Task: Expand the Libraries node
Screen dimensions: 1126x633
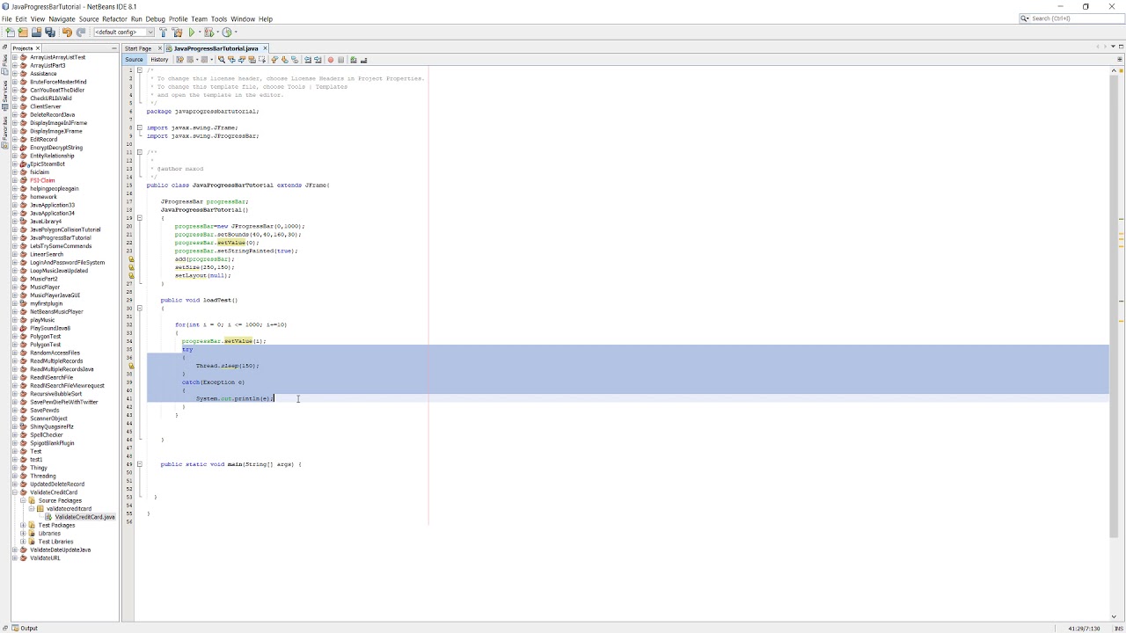Action: (x=23, y=534)
